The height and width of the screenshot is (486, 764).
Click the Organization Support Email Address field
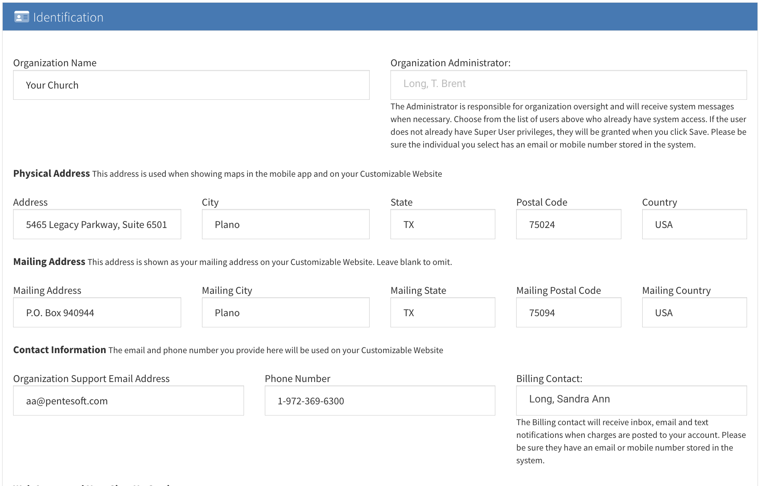click(128, 401)
